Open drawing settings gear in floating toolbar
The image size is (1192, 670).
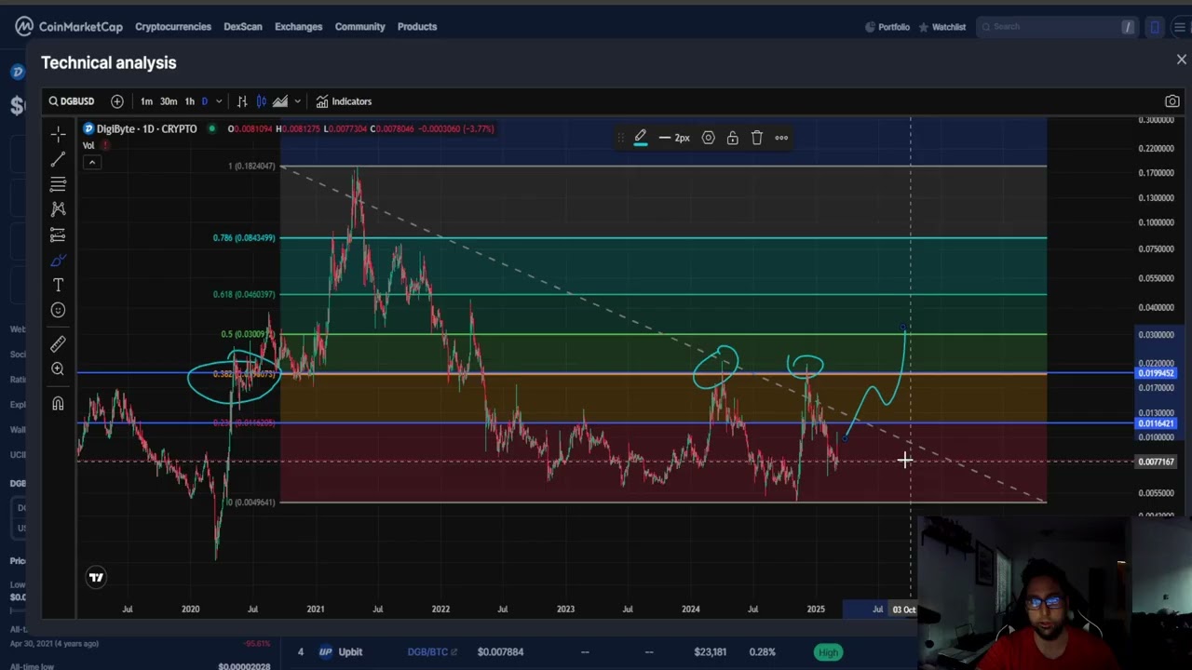708,138
